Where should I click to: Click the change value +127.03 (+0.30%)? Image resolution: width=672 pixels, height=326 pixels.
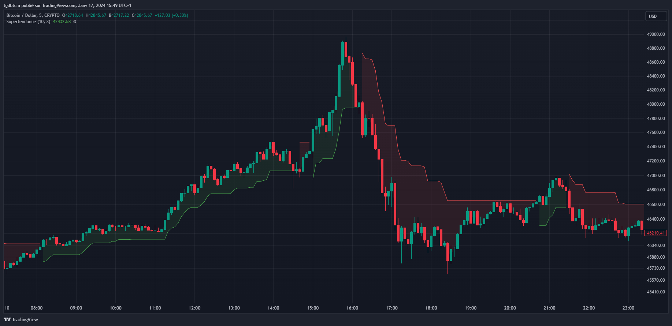pyautogui.click(x=171, y=15)
